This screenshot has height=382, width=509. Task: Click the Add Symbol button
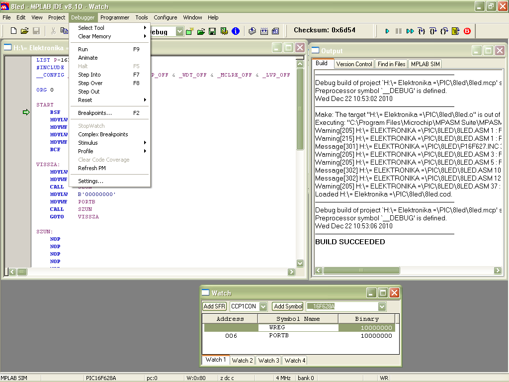287,306
